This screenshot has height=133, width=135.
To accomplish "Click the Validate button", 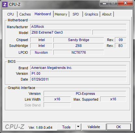I will coord(94,127).
